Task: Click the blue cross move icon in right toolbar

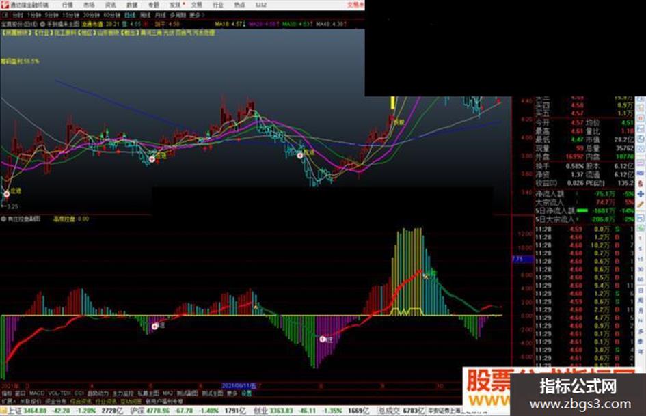Action: [641, 193]
